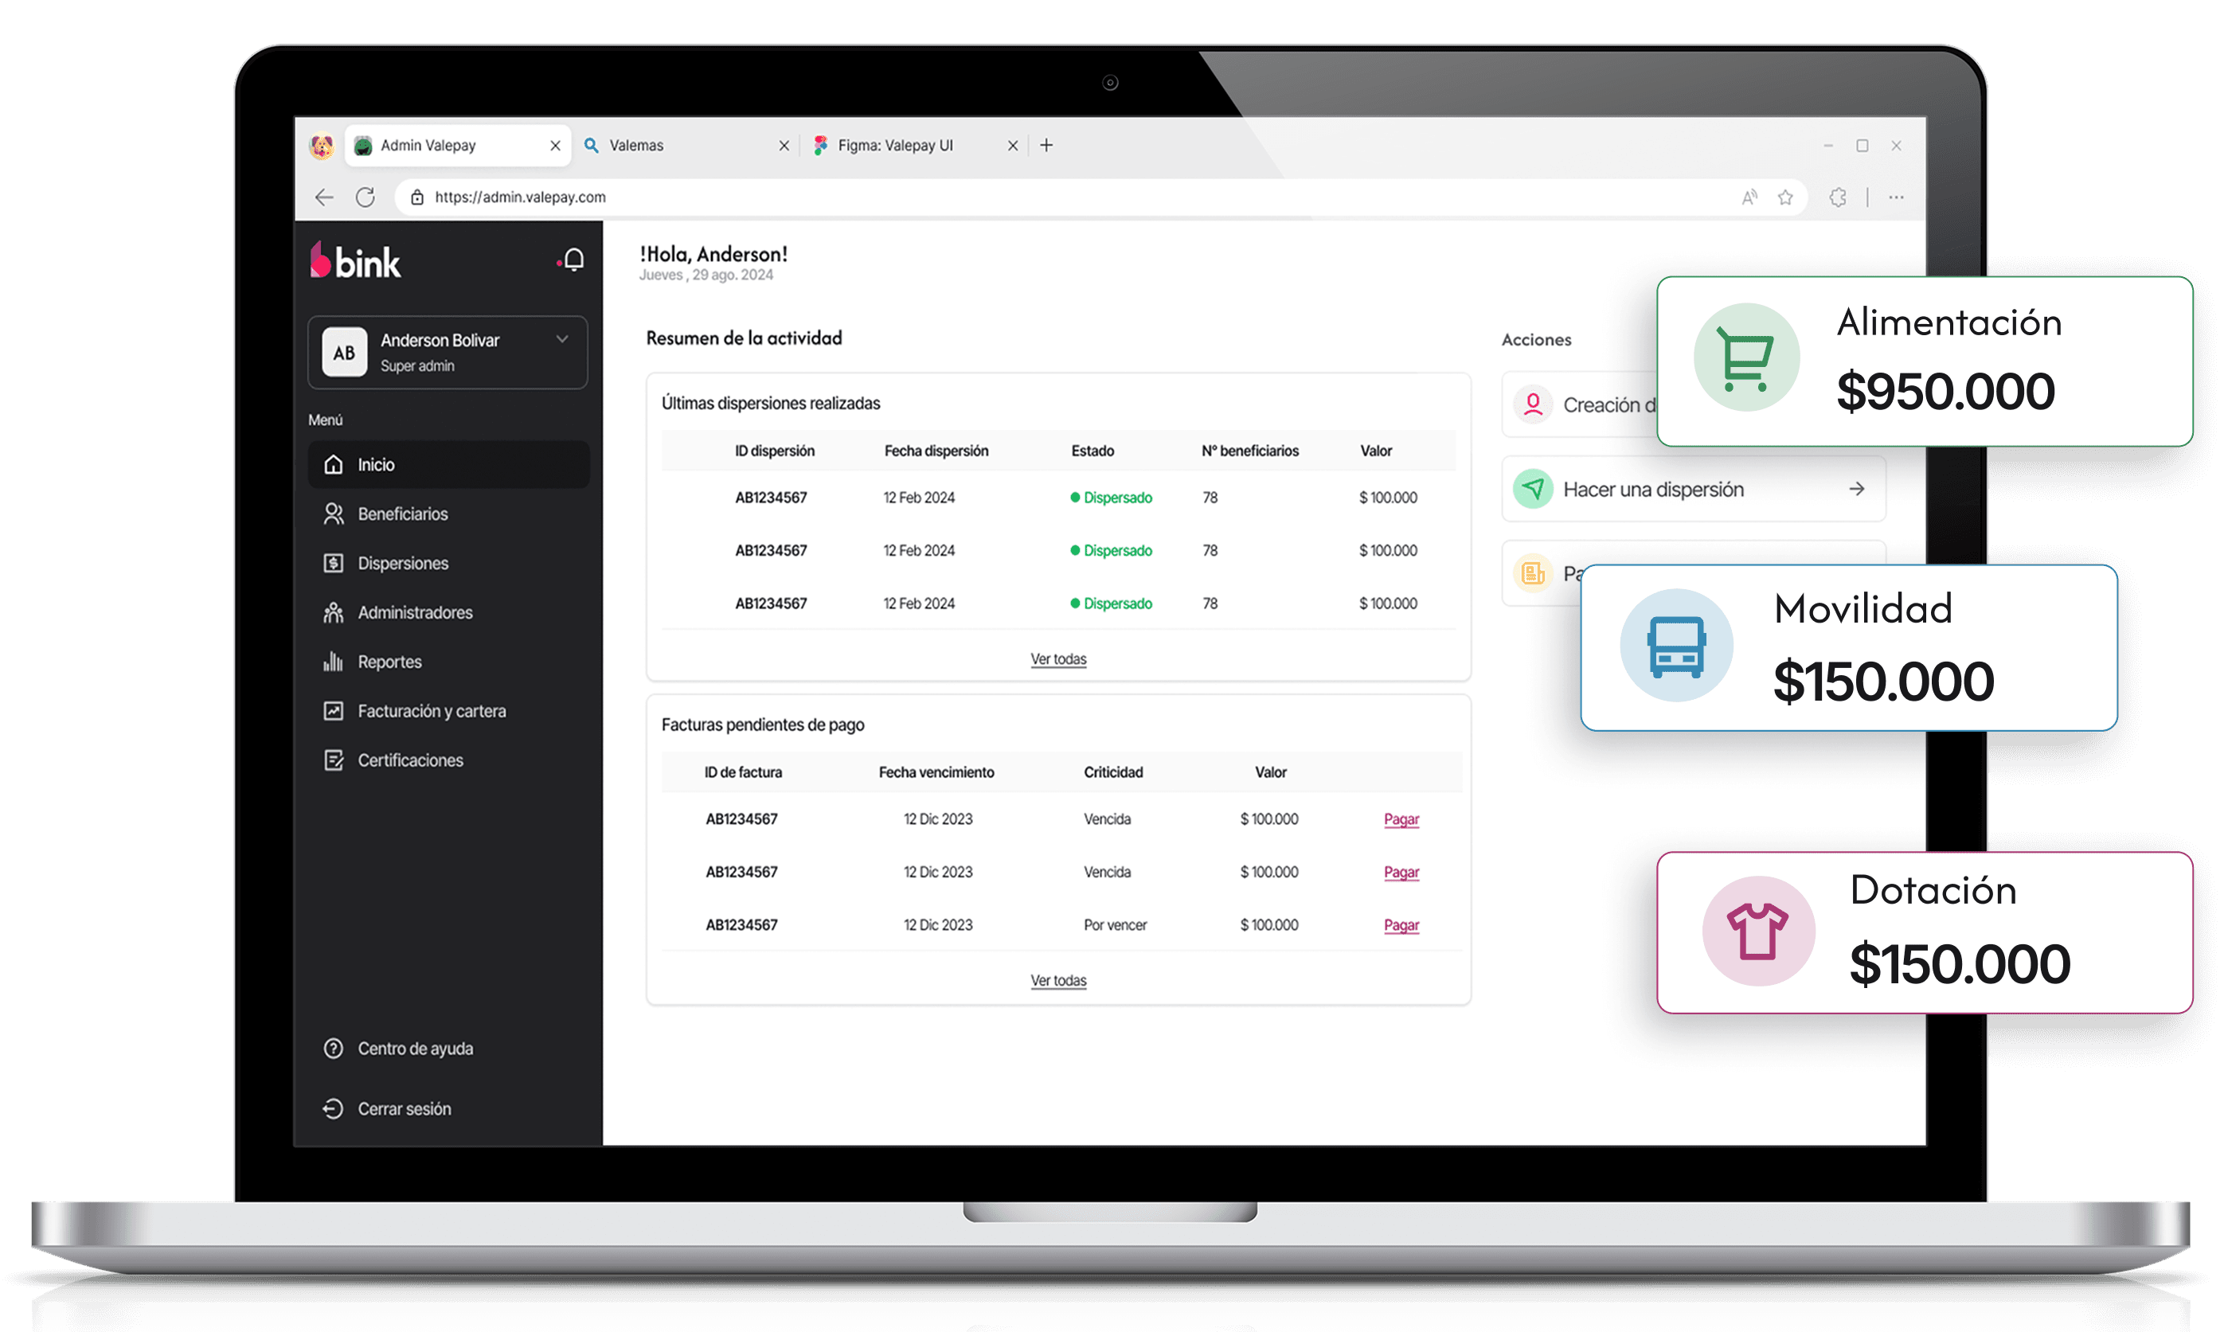Viewport: 2228px width, 1332px height.
Task: Open the Administradores menu item
Action: [x=414, y=612]
